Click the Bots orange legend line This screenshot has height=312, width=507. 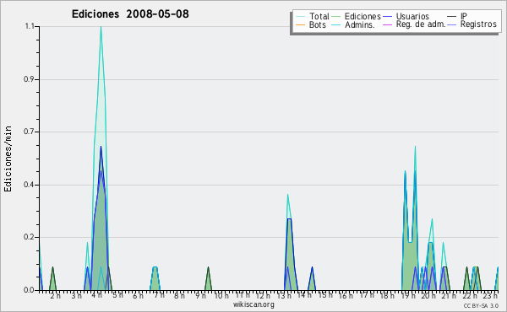coord(300,24)
